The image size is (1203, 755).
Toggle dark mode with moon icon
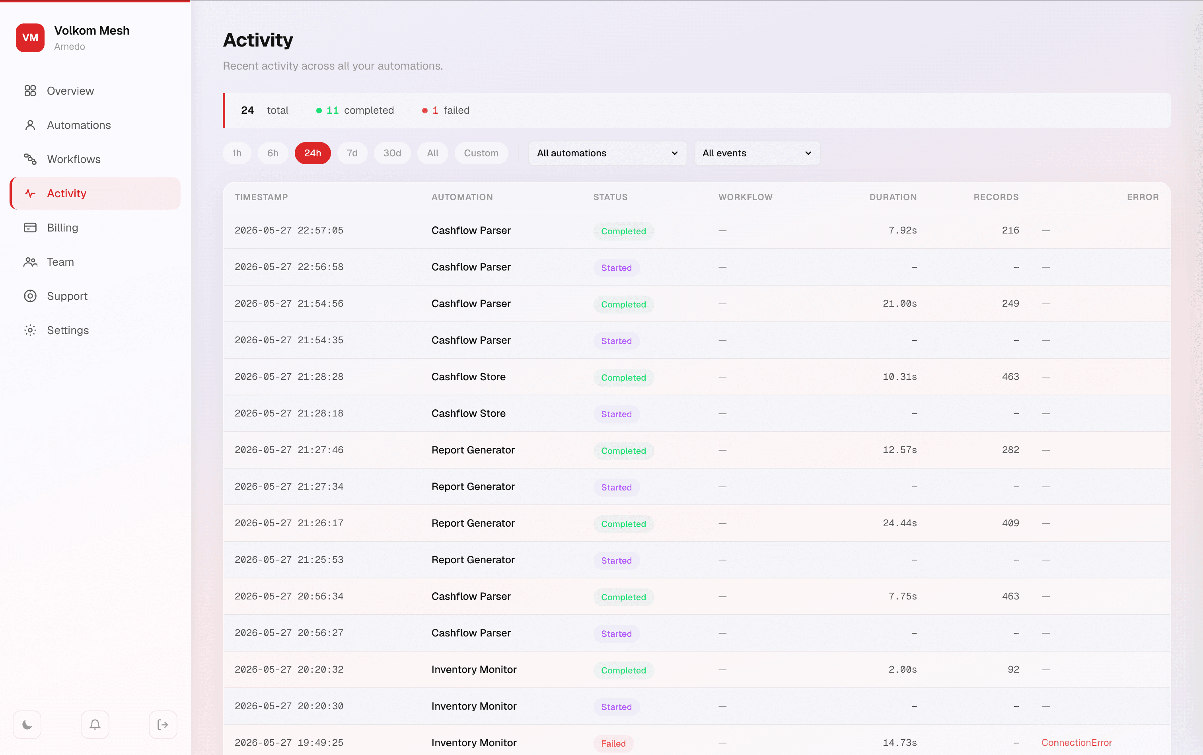click(x=27, y=724)
